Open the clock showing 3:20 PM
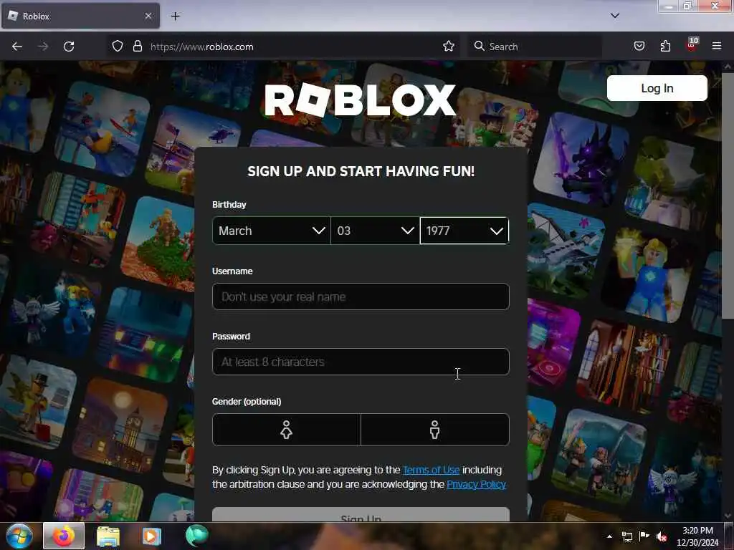 [697, 536]
